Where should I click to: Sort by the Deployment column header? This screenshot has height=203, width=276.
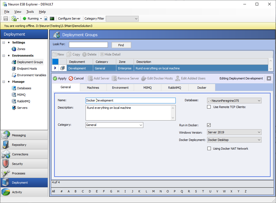point(80,62)
